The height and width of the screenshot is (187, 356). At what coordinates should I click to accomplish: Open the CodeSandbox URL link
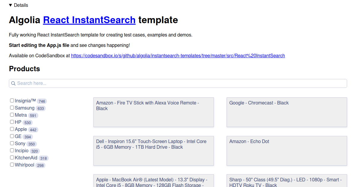(x=178, y=56)
